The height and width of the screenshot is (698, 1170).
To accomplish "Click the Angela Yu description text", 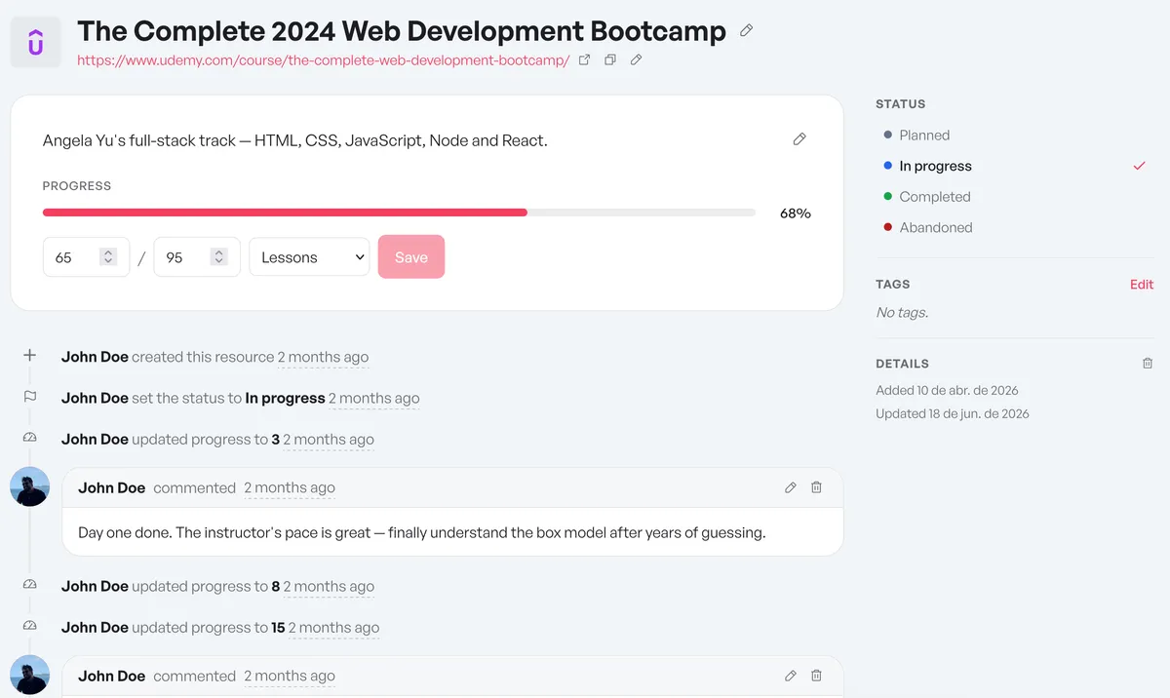I will click(x=295, y=140).
